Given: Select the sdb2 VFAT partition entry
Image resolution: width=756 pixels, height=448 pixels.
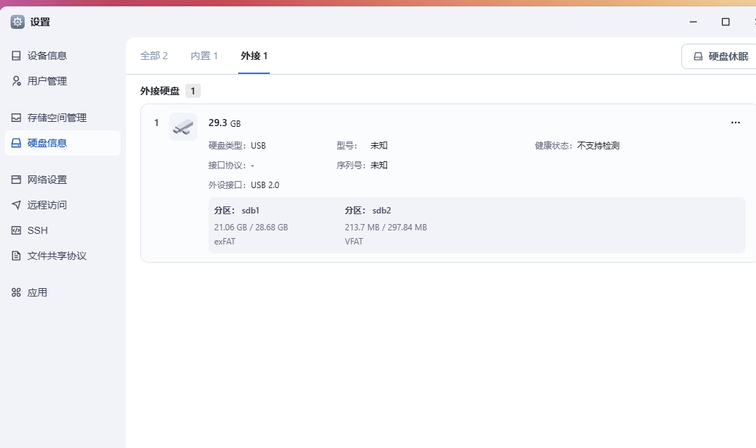Looking at the screenshot, I should [385, 225].
